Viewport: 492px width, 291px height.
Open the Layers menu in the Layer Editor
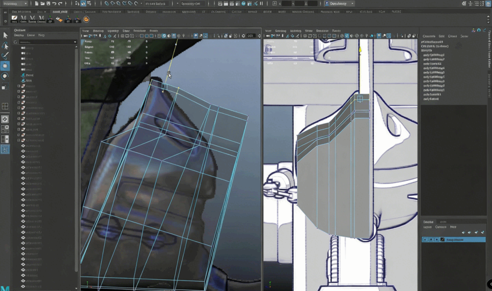tap(427, 227)
